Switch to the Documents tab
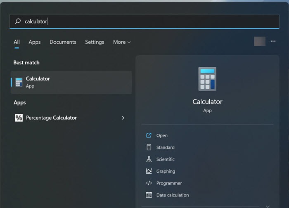 [63, 42]
